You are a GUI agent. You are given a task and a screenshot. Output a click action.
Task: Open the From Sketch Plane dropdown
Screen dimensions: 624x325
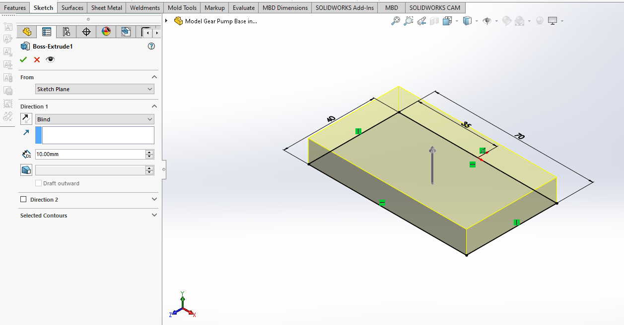[94, 89]
